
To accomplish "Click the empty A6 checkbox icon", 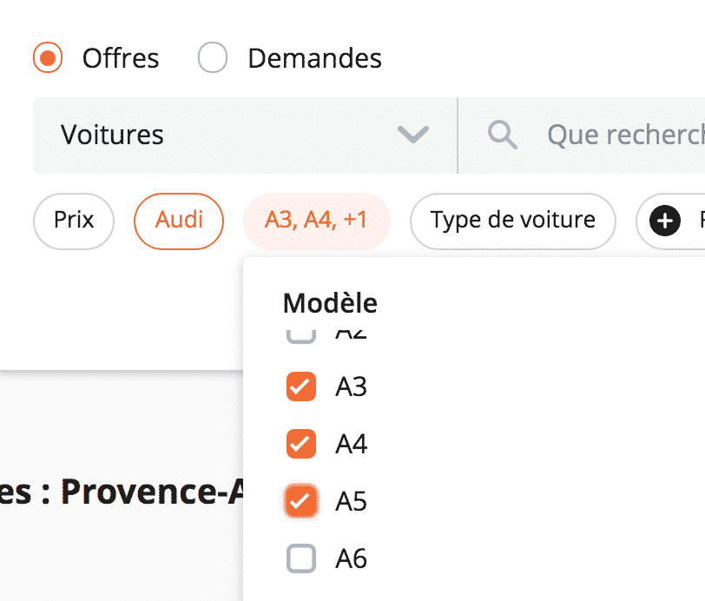I will (x=300, y=558).
